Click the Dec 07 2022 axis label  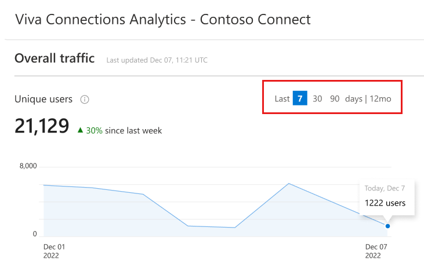pyautogui.click(x=376, y=251)
